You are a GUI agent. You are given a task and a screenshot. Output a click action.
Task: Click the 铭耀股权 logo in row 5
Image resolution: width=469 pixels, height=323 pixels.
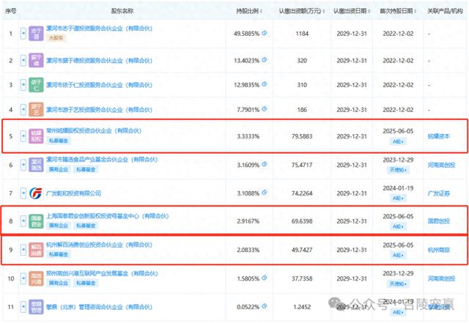click(x=36, y=136)
